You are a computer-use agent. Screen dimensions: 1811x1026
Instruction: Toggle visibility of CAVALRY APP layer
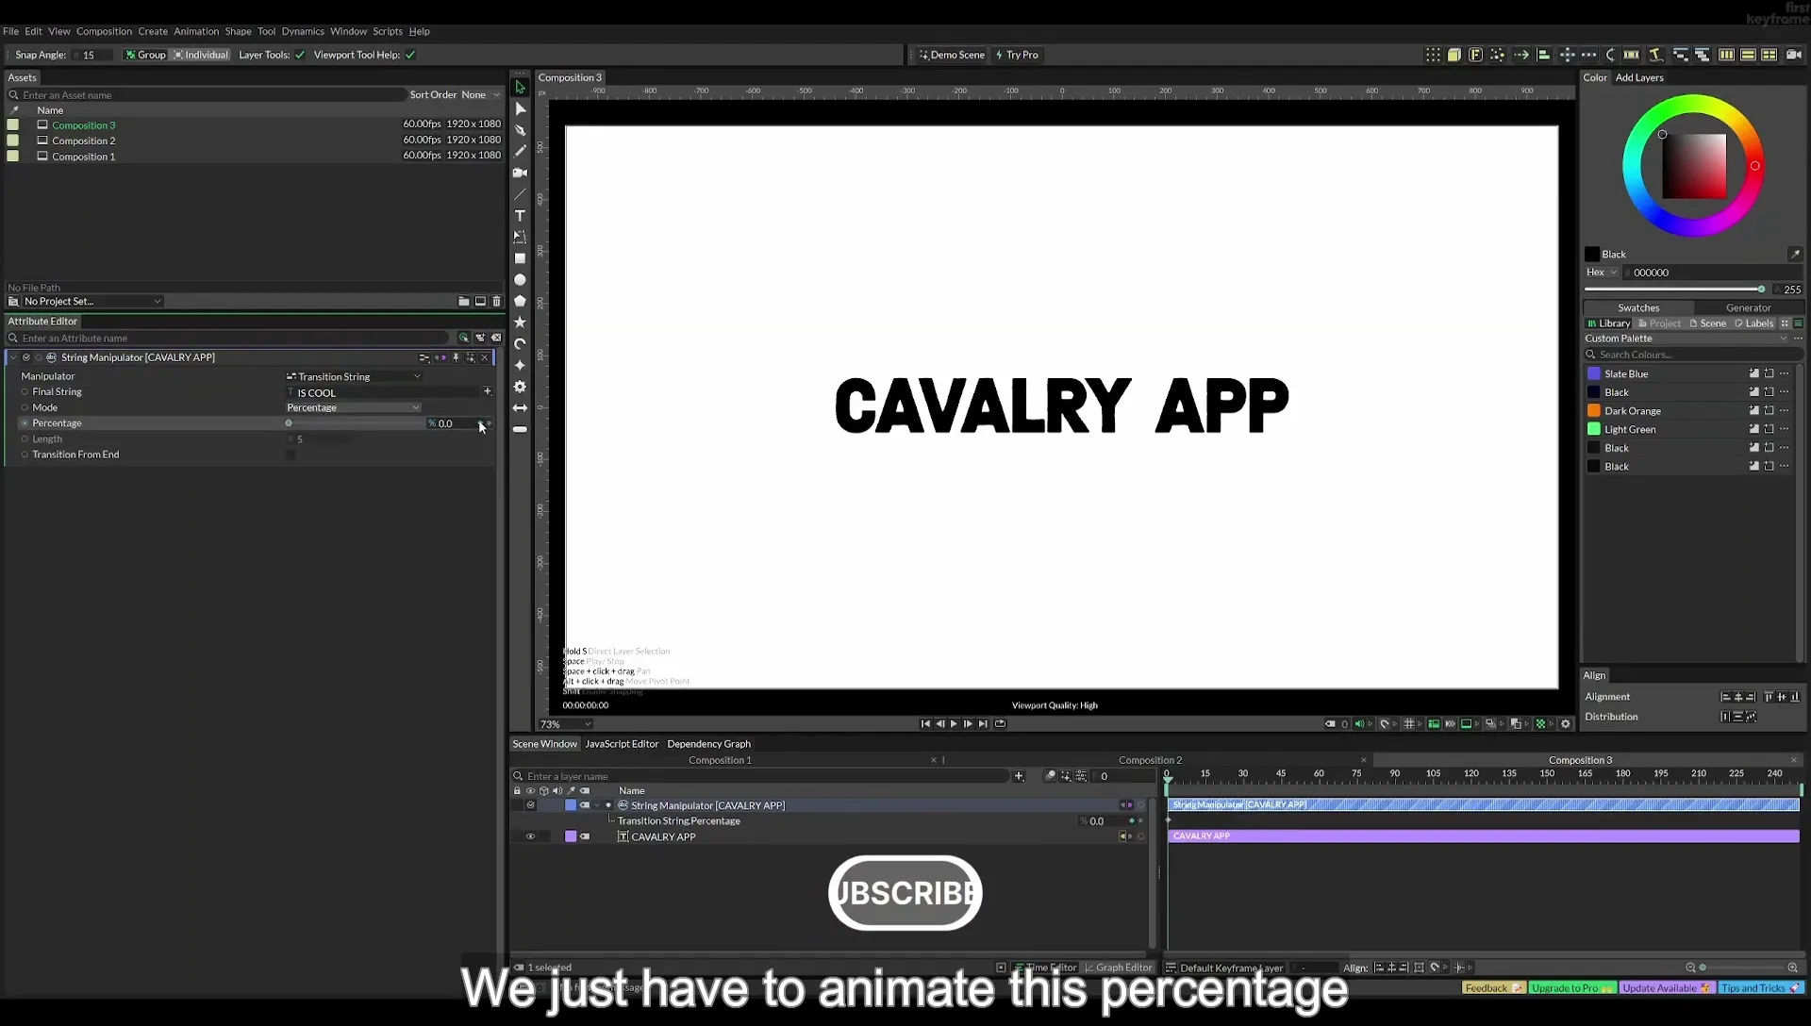tap(530, 836)
